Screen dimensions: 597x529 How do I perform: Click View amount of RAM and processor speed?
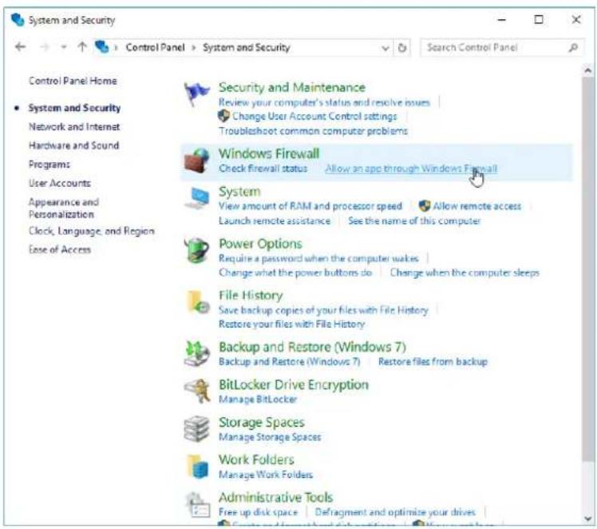point(310,206)
